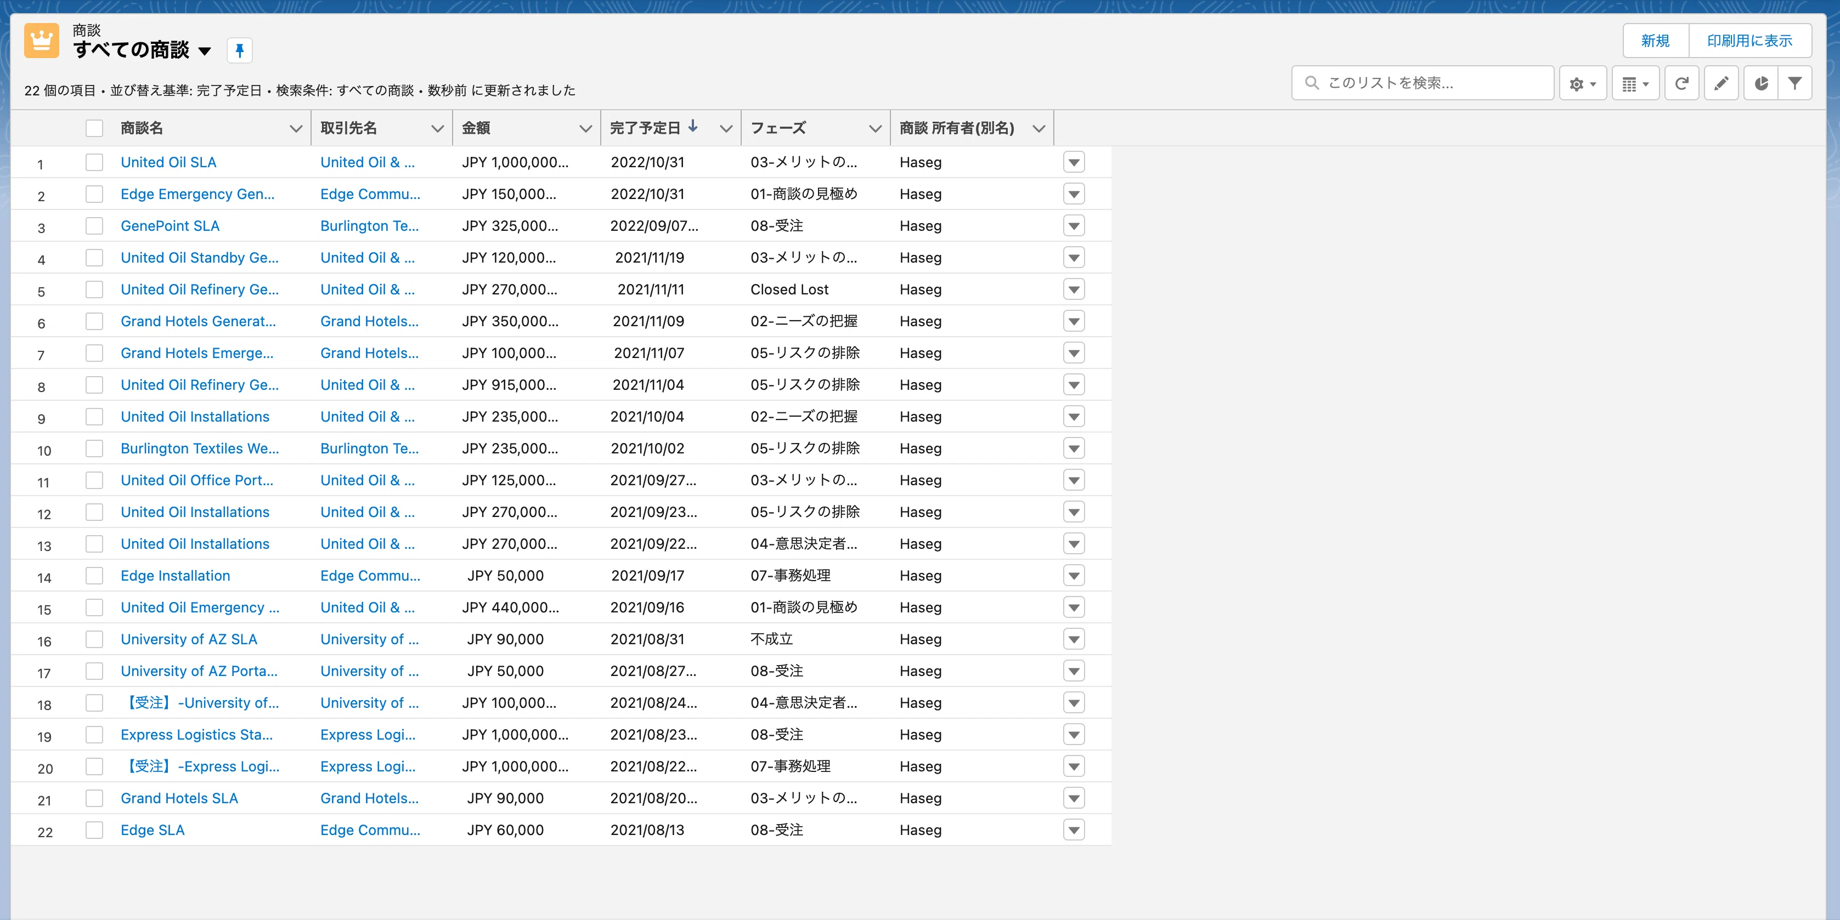The height and width of the screenshot is (920, 1840).
Task: Expand the 取引先名 column menu
Action: point(437,128)
